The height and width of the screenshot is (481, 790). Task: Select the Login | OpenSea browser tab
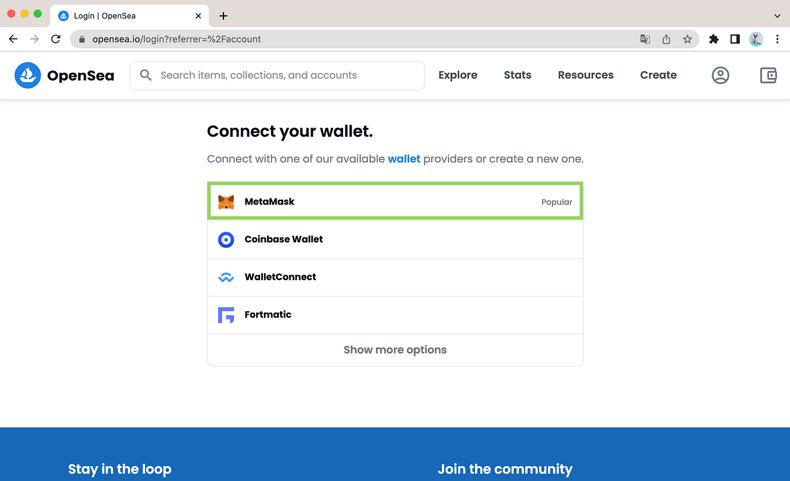click(130, 16)
